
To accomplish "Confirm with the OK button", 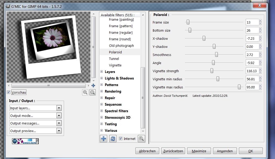I will [x=251, y=151].
